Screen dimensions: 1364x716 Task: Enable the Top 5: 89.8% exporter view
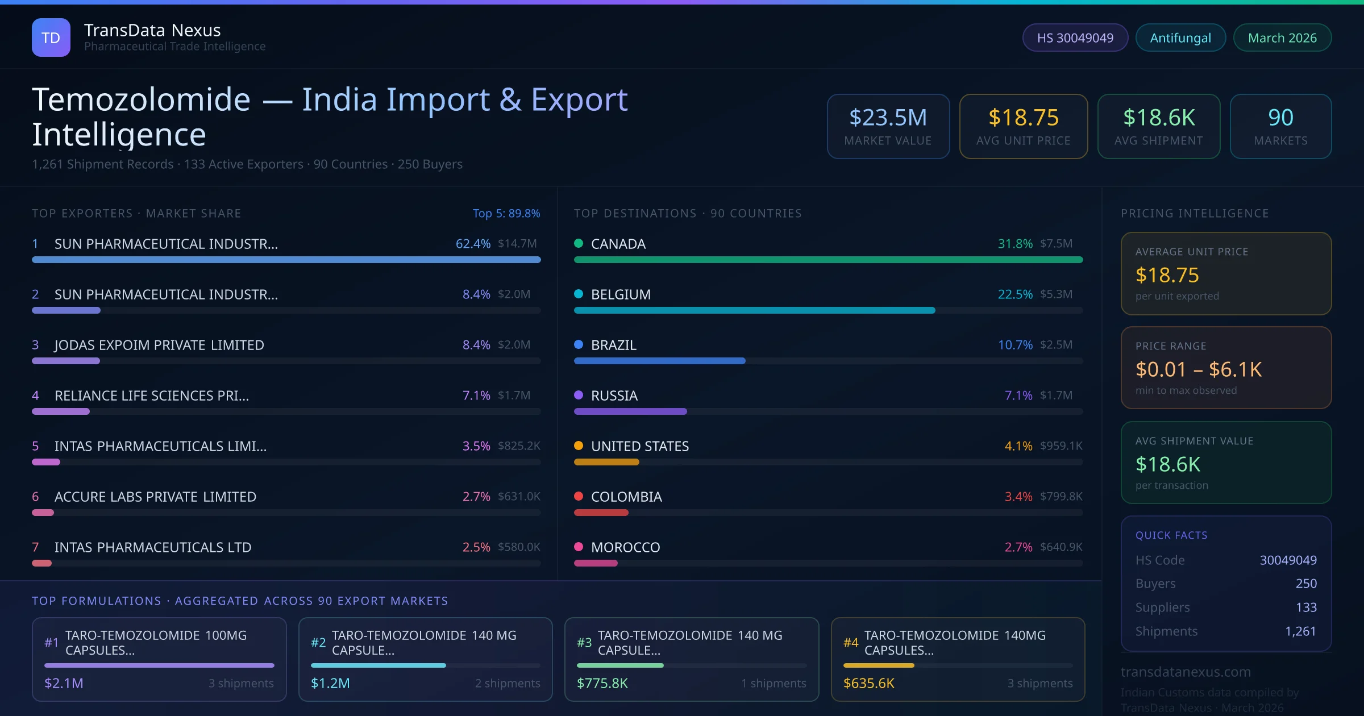(x=506, y=213)
